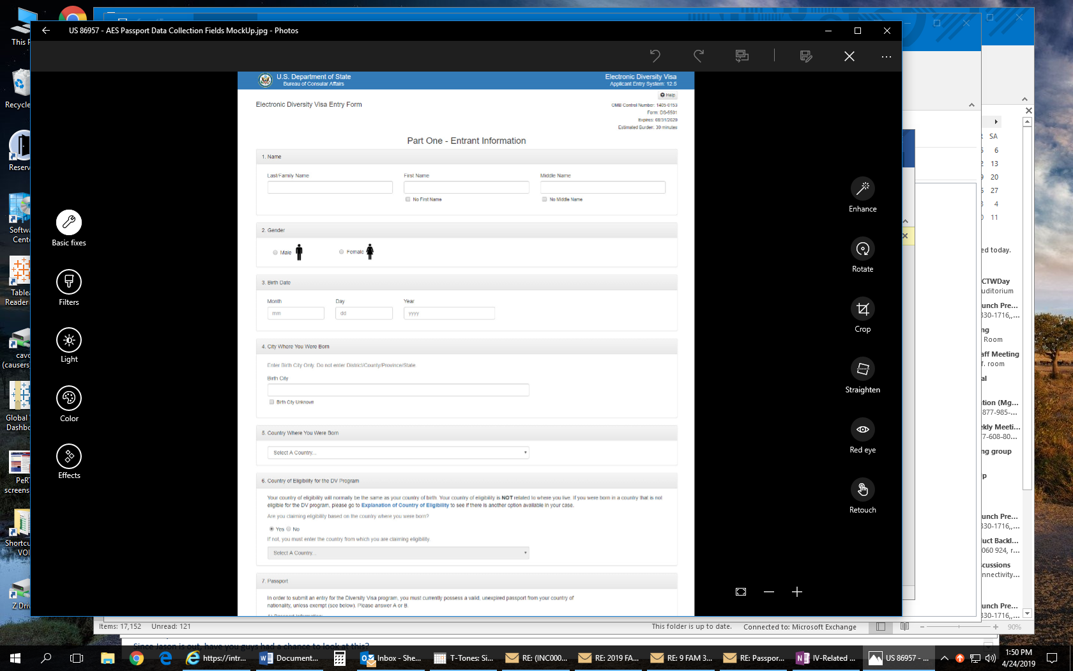The width and height of the screenshot is (1073, 671).
Task: Click the Redo arrow icon
Action: (x=699, y=56)
